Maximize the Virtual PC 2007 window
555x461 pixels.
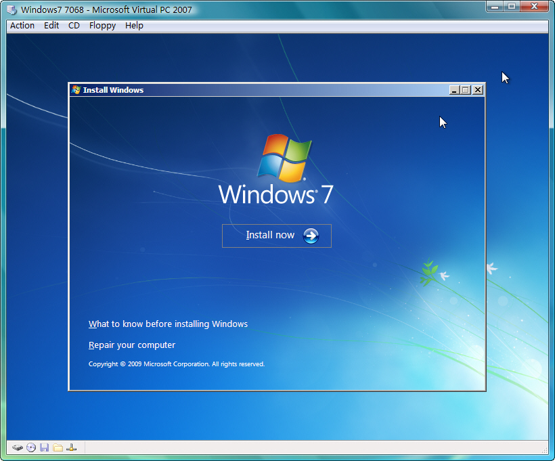pyautogui.click(x=512, y=6)
